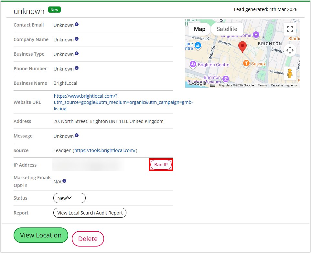Click the unknown lead title heading
The height and width of the screenshot is (253, 311).
(29, 11)
